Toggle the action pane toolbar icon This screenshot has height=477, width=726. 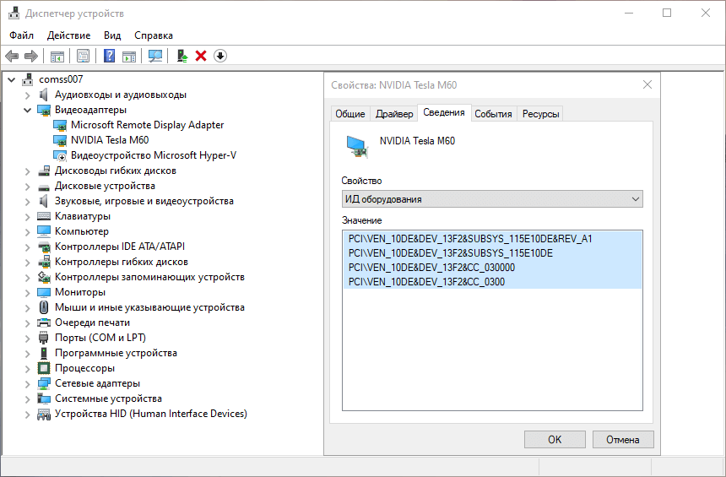click(129, 57)
